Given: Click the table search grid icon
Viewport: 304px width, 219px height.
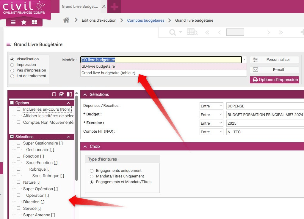Looking at the screenshot, I should coord(192,32).
